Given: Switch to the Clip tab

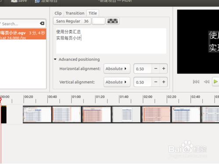Looking at the screenshot, I should [x=58, y=13].
